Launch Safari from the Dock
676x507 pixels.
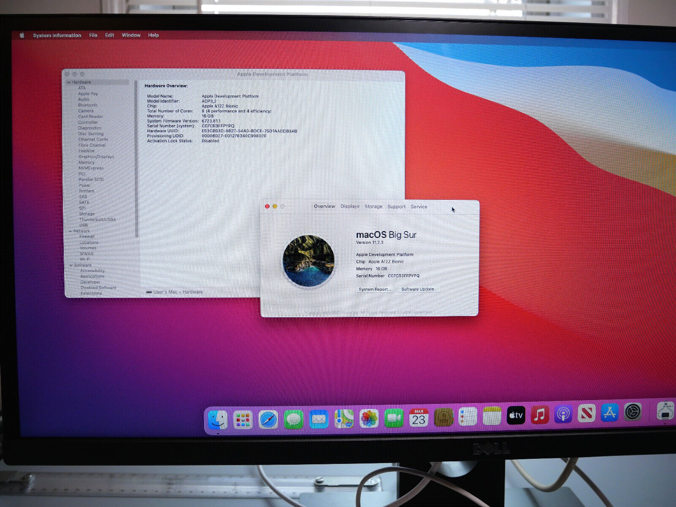pyautogui.click(x=268, y=420)
